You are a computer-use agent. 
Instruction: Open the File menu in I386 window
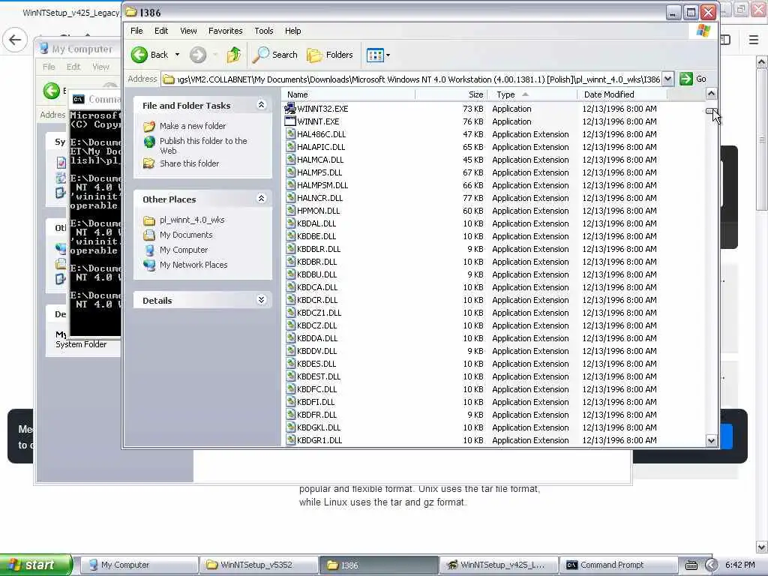[136, 31]
